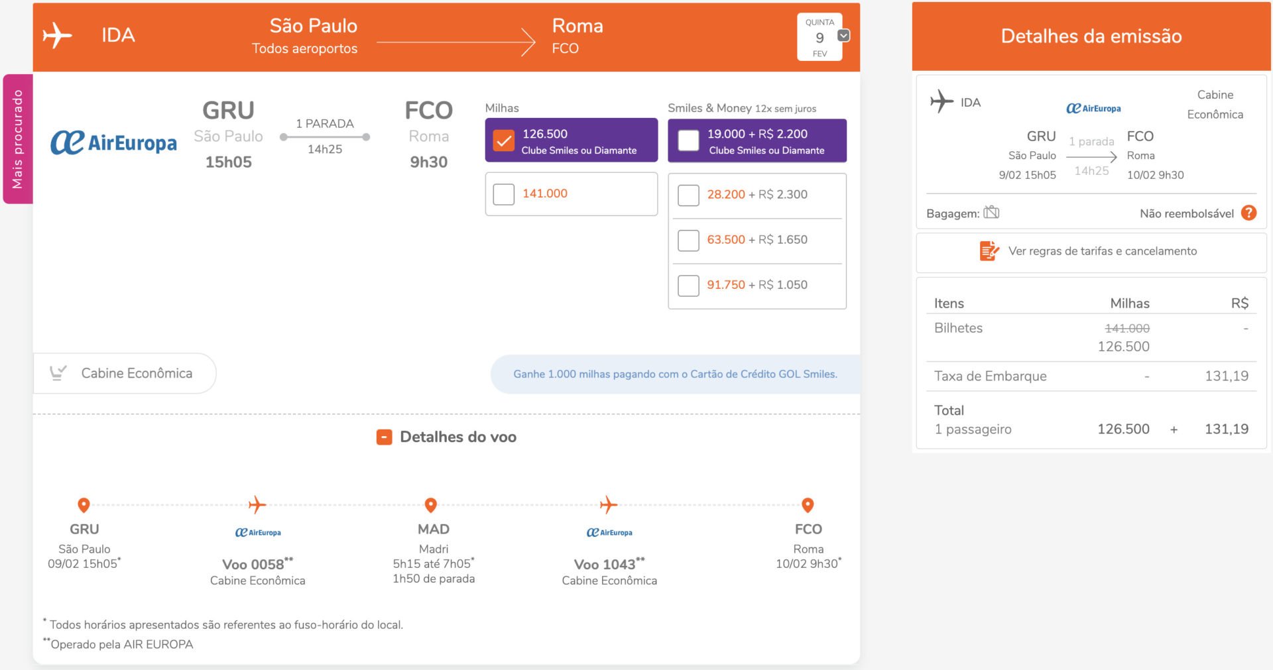Click the São Paulo Todos aeroportos origin in the header
Image resolution: width=1273 pixels, height=670 pixels.
coord(305,36)
